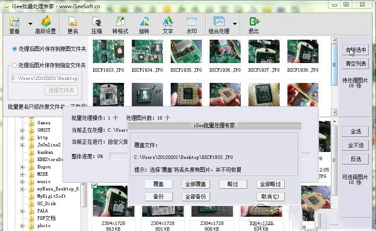Expand the http folder node
The image size is (376, 231).
click(22, 138)
